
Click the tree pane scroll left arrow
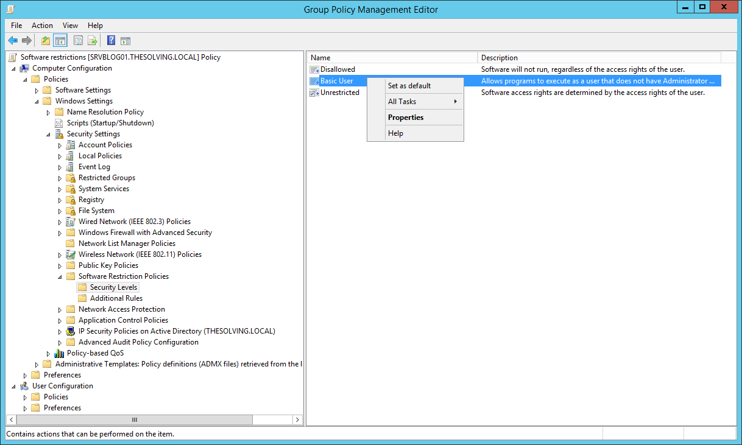(x=11, y=419)
